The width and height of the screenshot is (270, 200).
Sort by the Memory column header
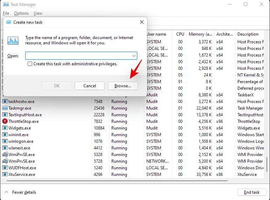pyautogui.click(x=200, y=34)
